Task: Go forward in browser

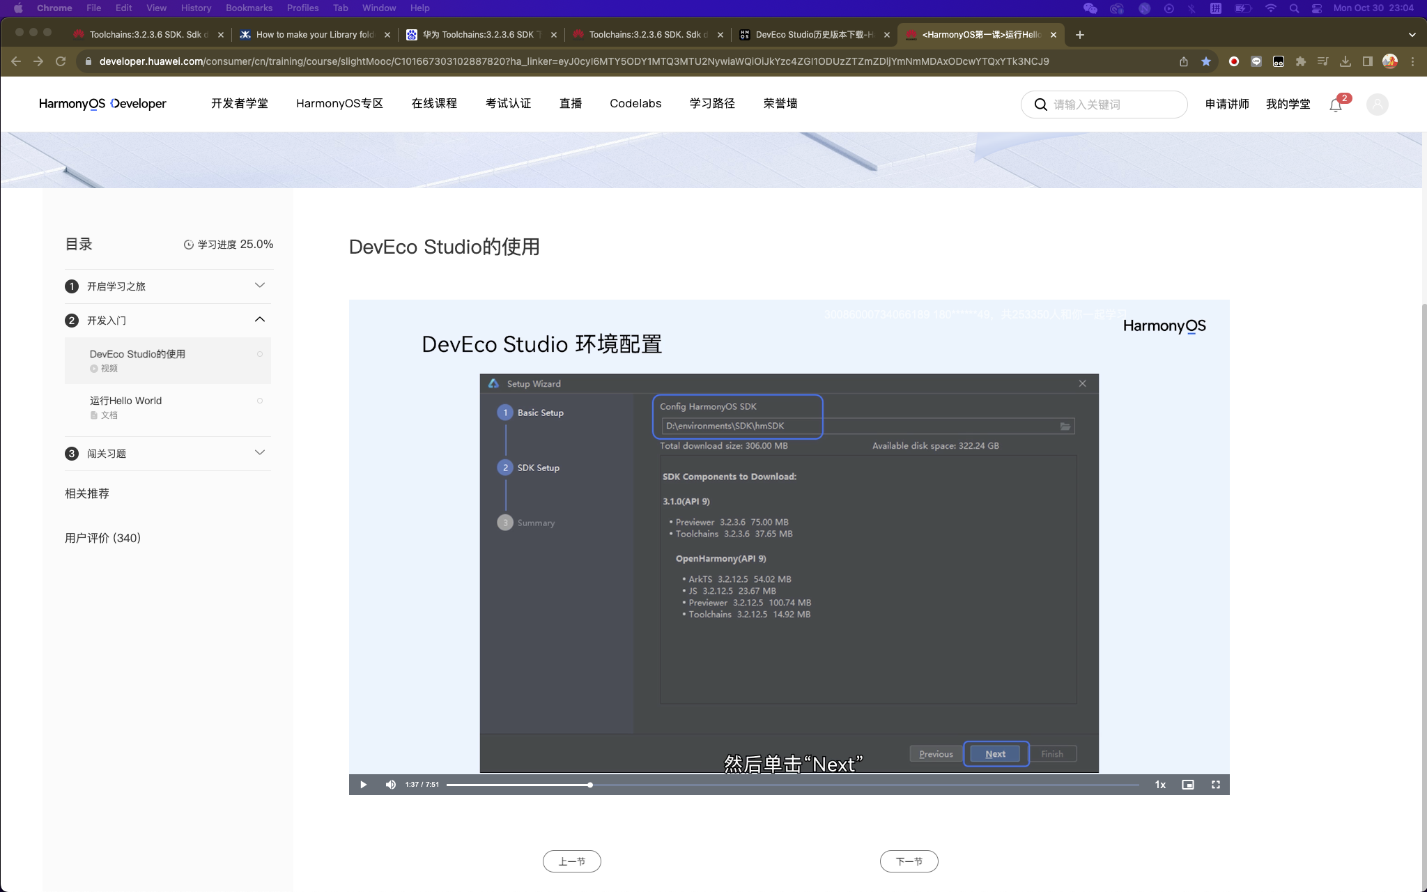Action: tap(38, 61)
